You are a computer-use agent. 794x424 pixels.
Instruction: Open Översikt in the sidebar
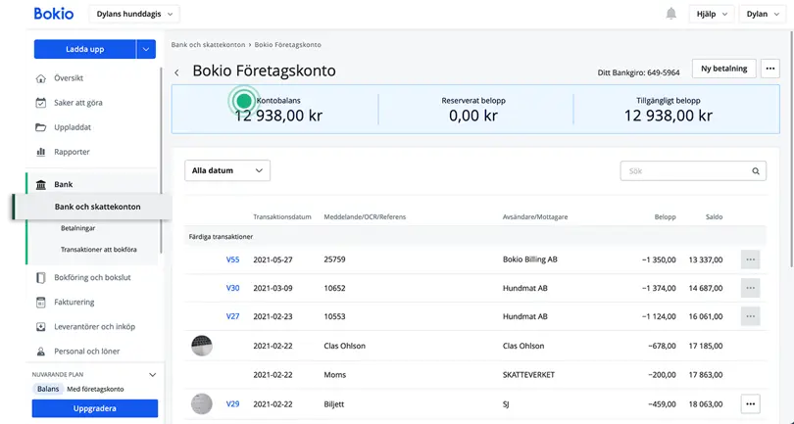tap(69, 78)
